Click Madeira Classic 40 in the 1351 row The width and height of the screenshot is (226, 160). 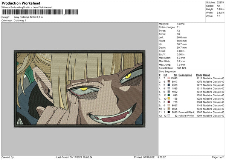pos(214,95)
